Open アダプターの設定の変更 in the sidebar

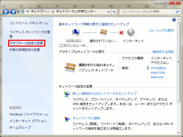pyautogui.click(x=26, y=43)
